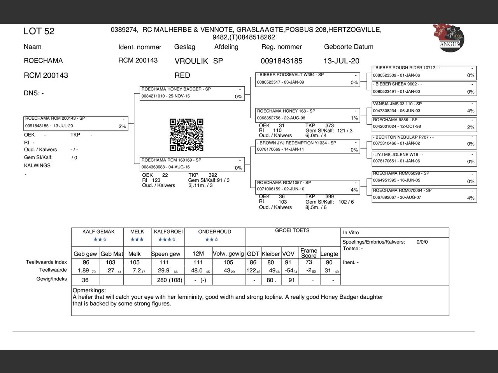Click the Roechama Honey 168 pedigree box

point(307,115)
